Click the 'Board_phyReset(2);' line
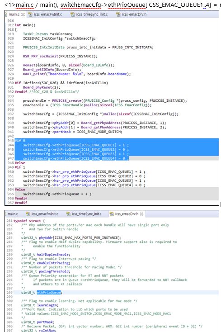The height and width of the screenshot is (332, 221). click(42, 87)
